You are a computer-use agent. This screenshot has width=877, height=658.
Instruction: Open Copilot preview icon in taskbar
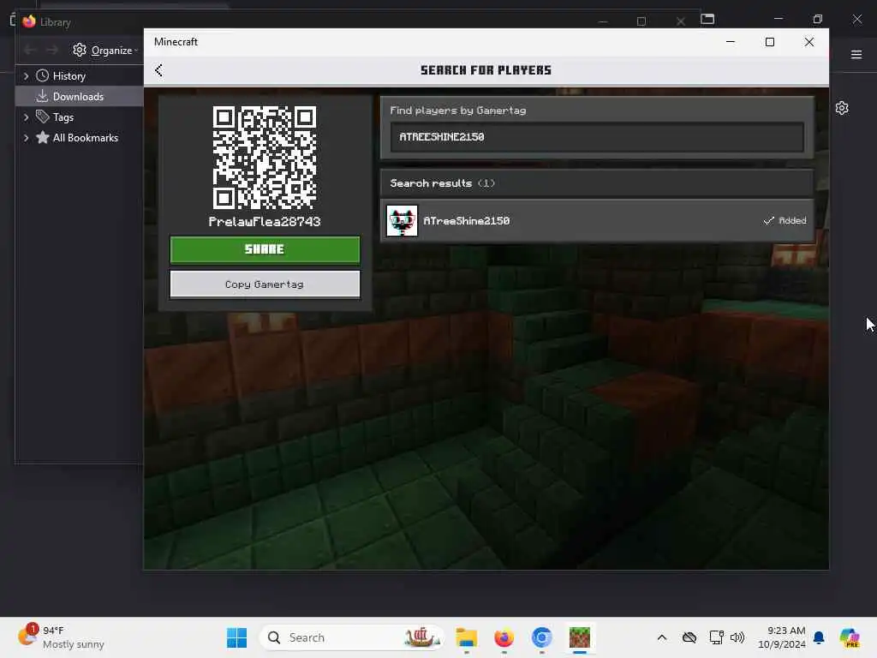[850, 637]
